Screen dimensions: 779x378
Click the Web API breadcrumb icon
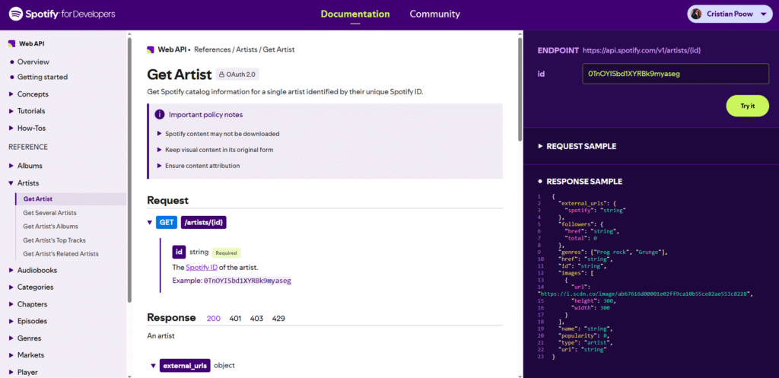pos(151,49)
